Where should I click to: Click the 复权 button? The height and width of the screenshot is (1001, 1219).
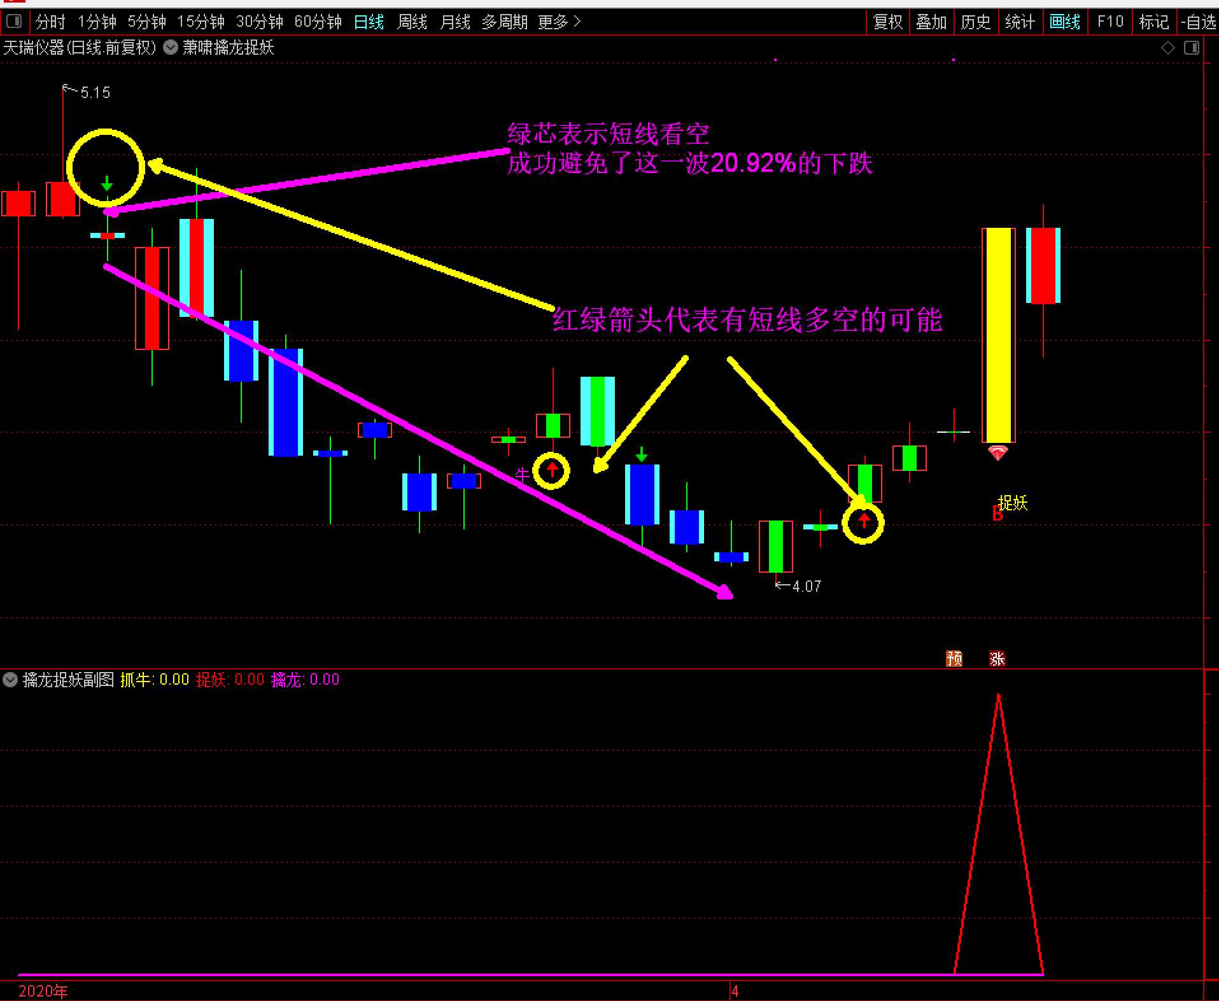coord(888,22)
